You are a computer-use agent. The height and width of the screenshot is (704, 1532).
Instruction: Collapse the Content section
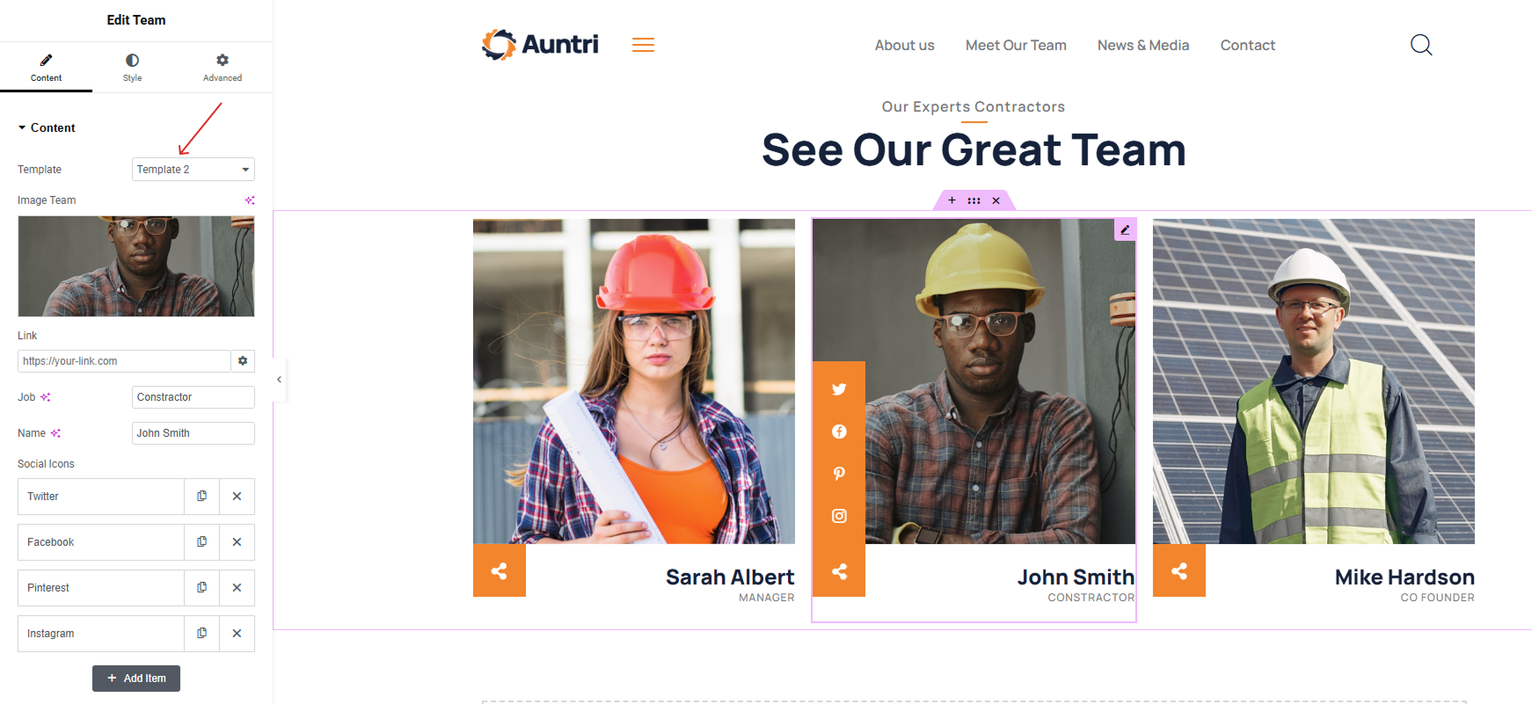[x=47, y=127]
